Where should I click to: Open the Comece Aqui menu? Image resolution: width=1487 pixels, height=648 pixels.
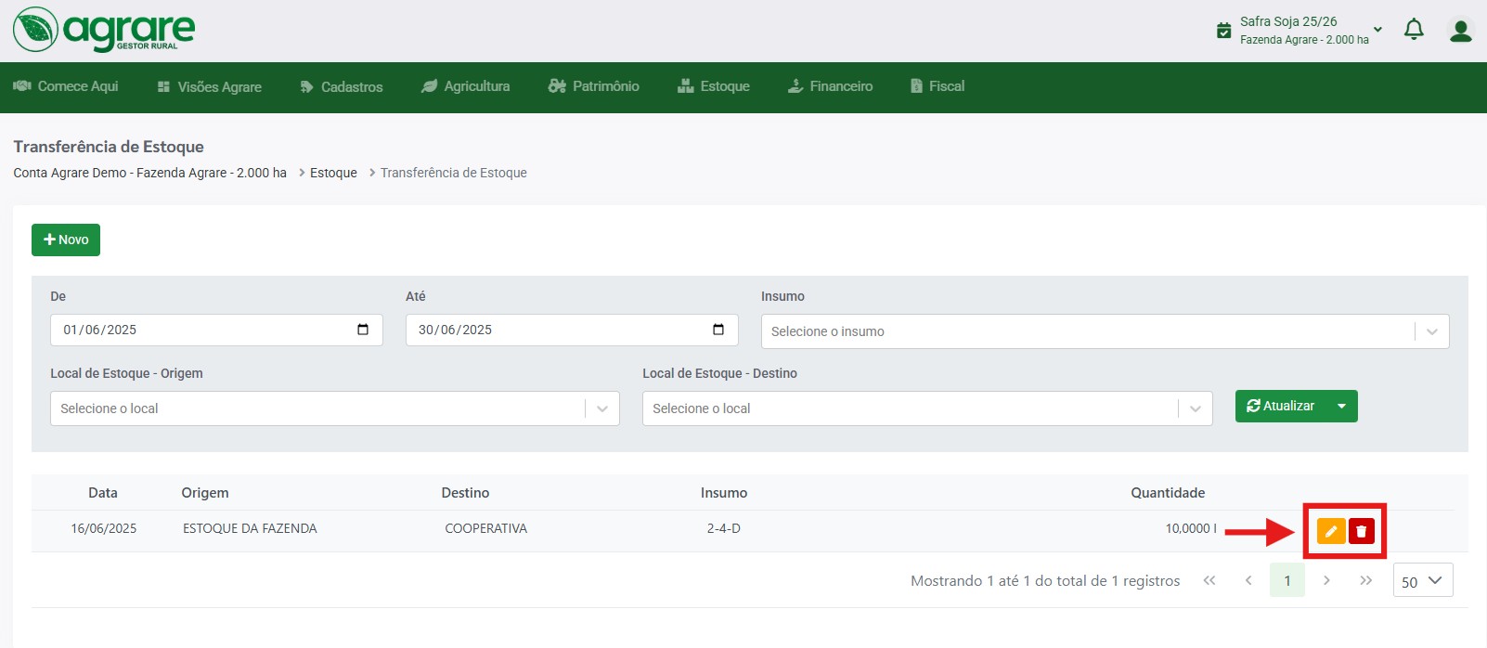tap(66, 86)
